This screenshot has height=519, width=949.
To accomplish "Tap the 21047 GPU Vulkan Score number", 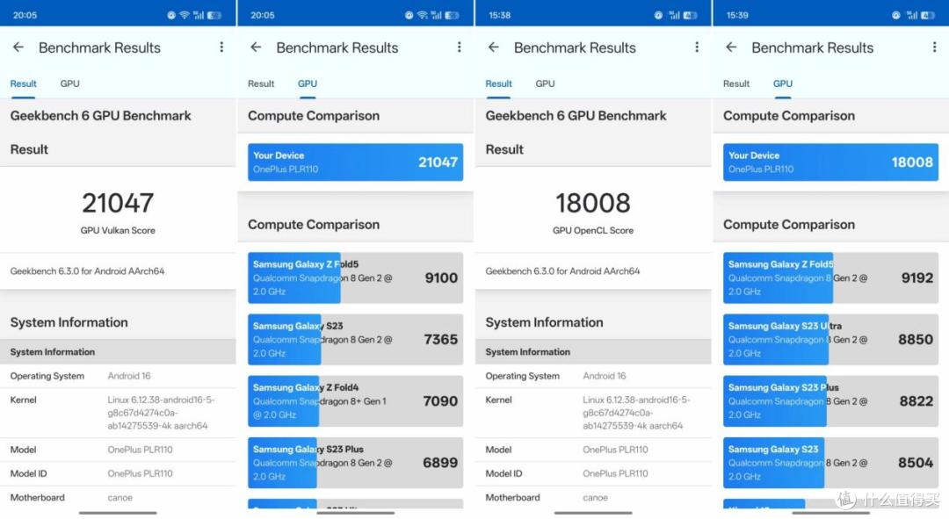I will click(x=118, y=203).
